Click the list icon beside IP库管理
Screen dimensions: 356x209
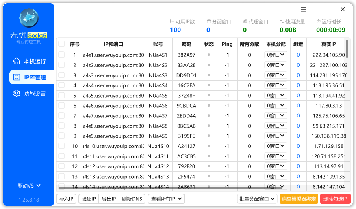16,77
